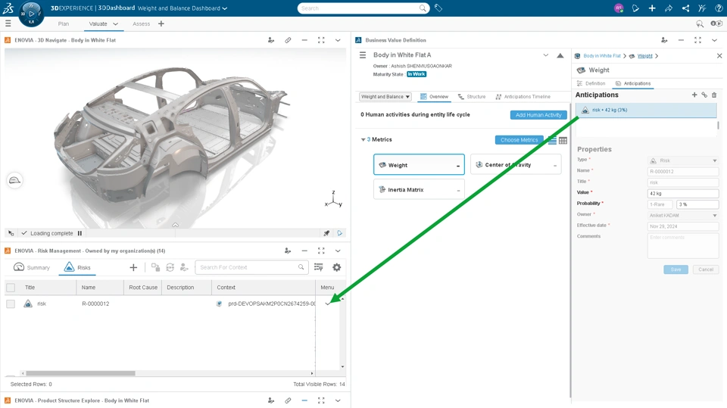727x408 pixels.
Task: Click the Value field showing 42 kg
Action: (x=683, y=193)
